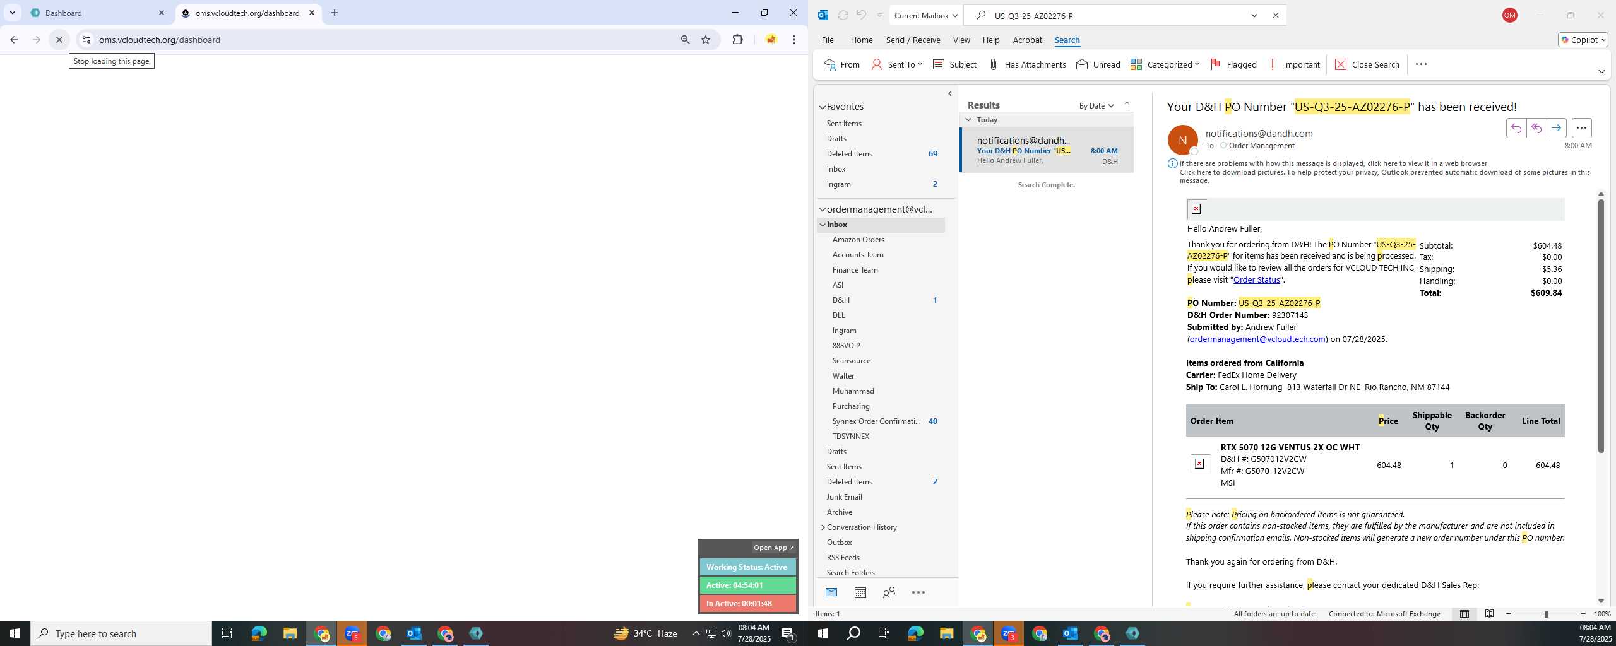Click ordermanagement@vcloudtech.com email link

(1257, 339)
